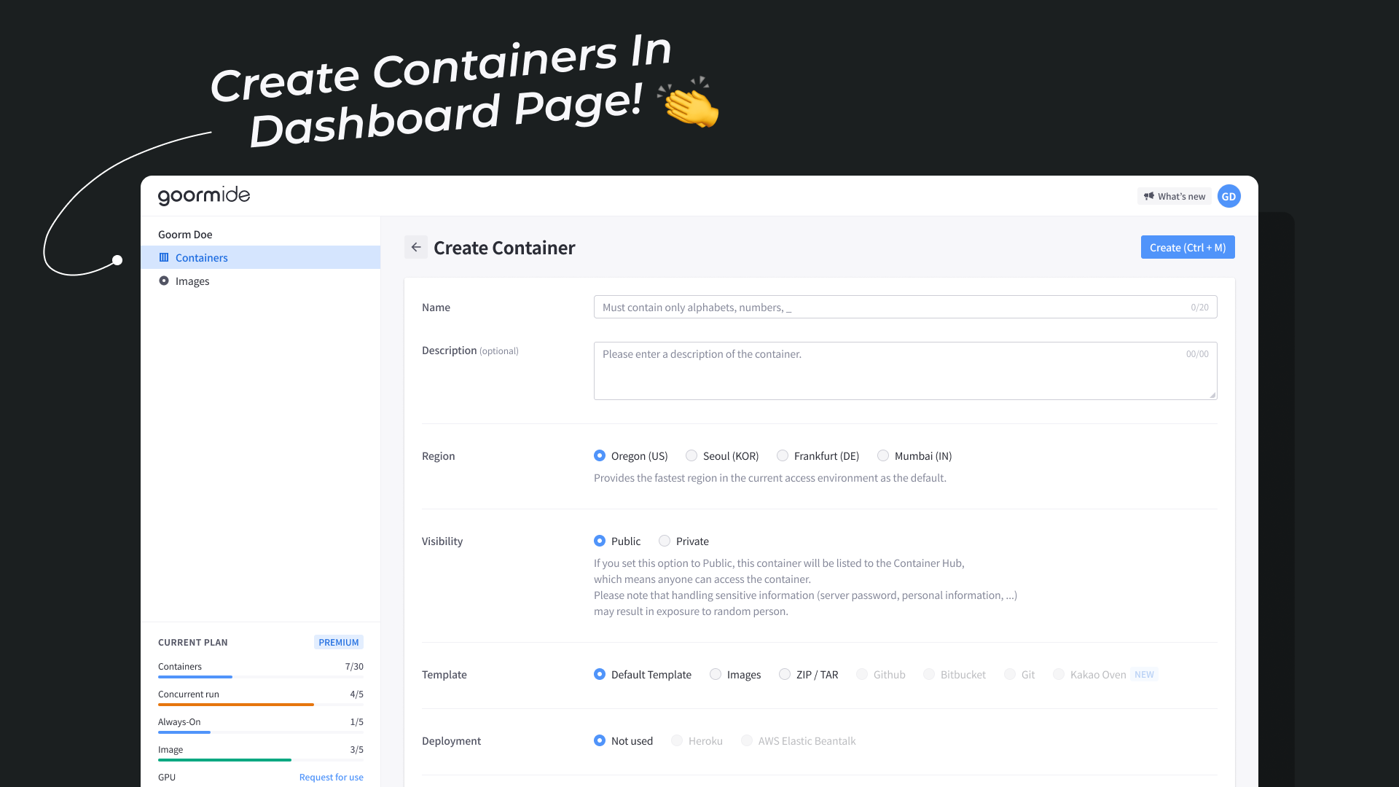This screenshot has width=1399, height=787.
Task: Click the Always-On 1/5 usage bar
Action: (261, 732)
